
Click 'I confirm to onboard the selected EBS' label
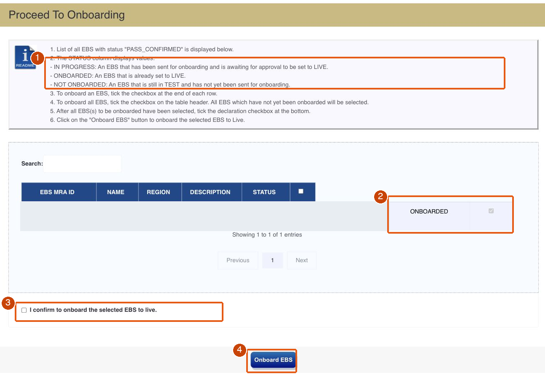tap(93, 310)
